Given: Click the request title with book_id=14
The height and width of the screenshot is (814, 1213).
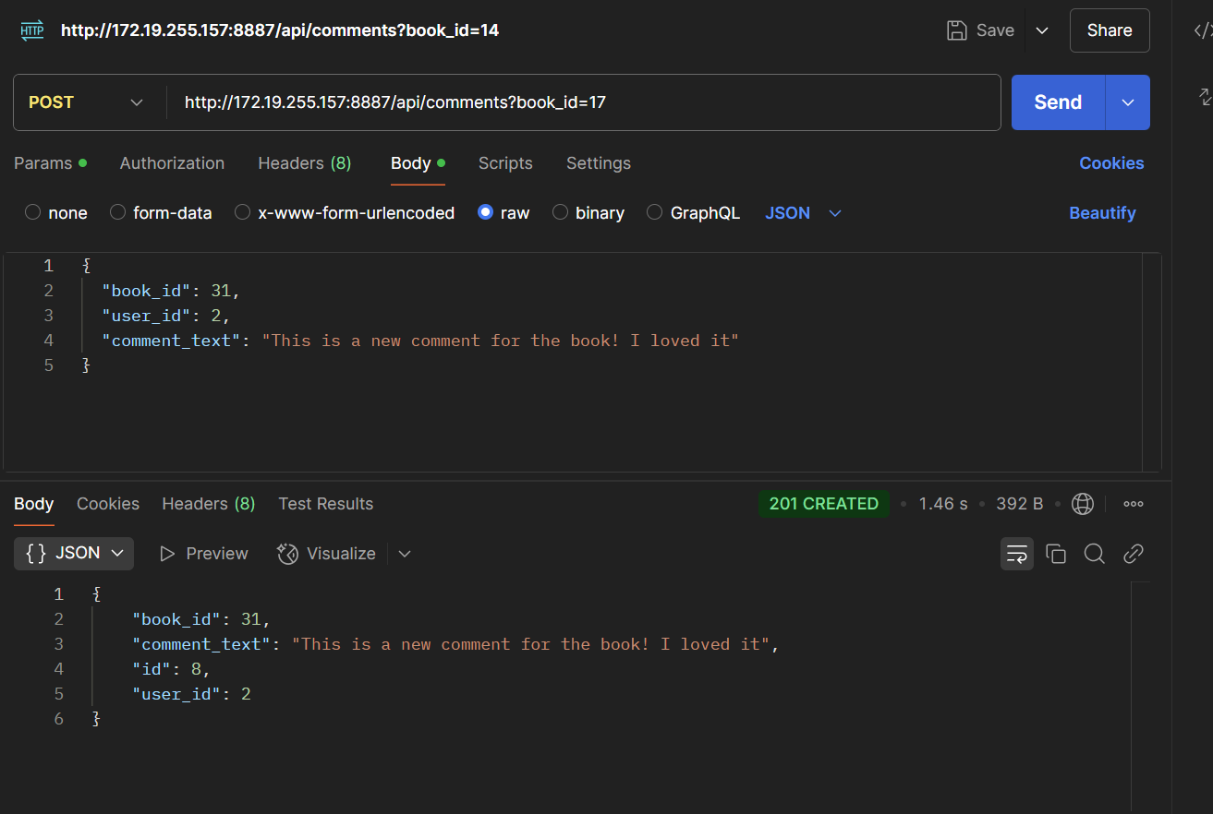Looking at the screenshot, I should 280,30.
